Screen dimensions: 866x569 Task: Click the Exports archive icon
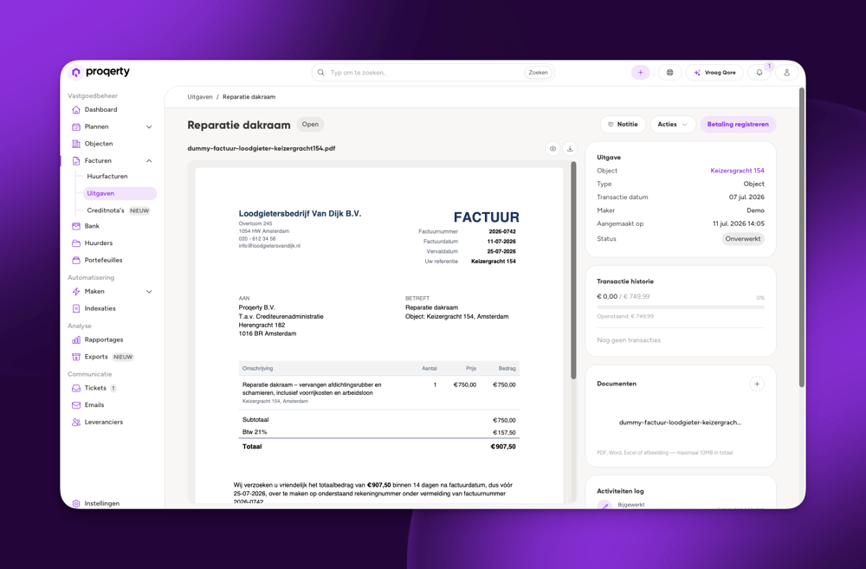coord(76,357)
